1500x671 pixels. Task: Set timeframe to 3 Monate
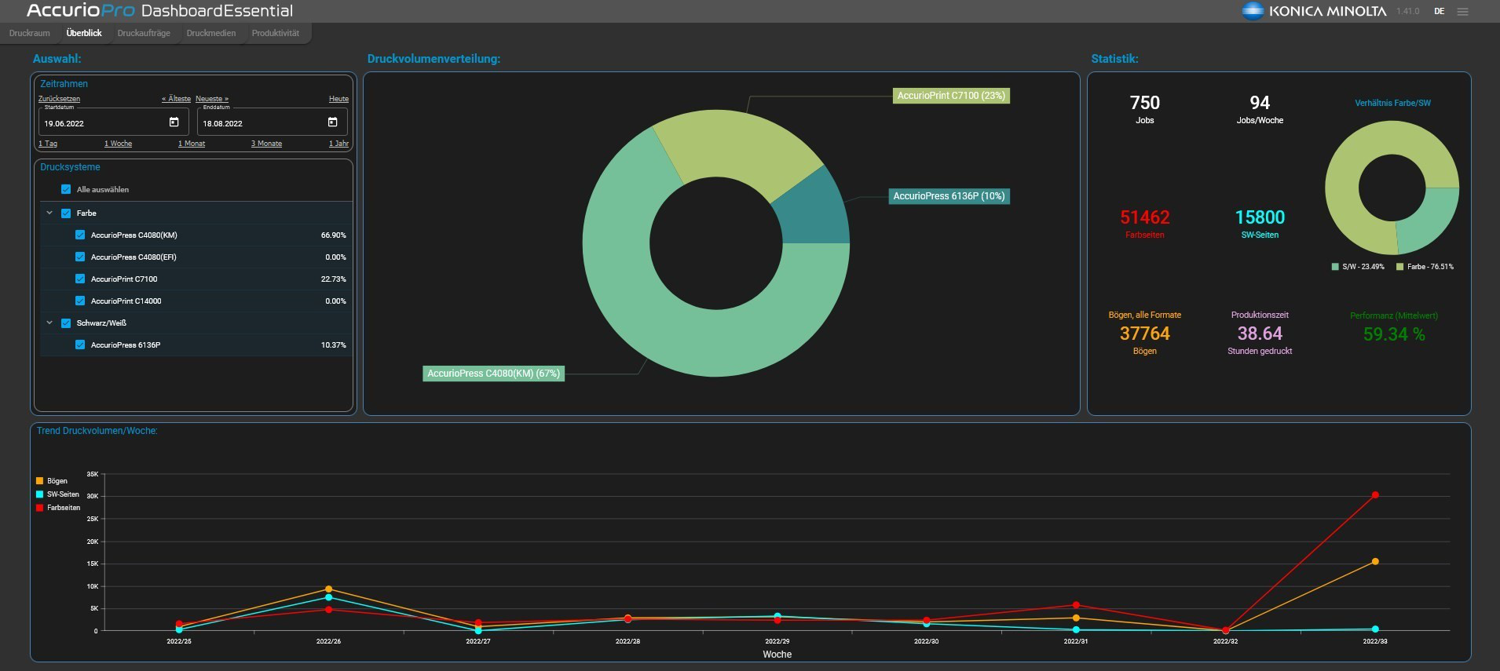click(266, 144)
